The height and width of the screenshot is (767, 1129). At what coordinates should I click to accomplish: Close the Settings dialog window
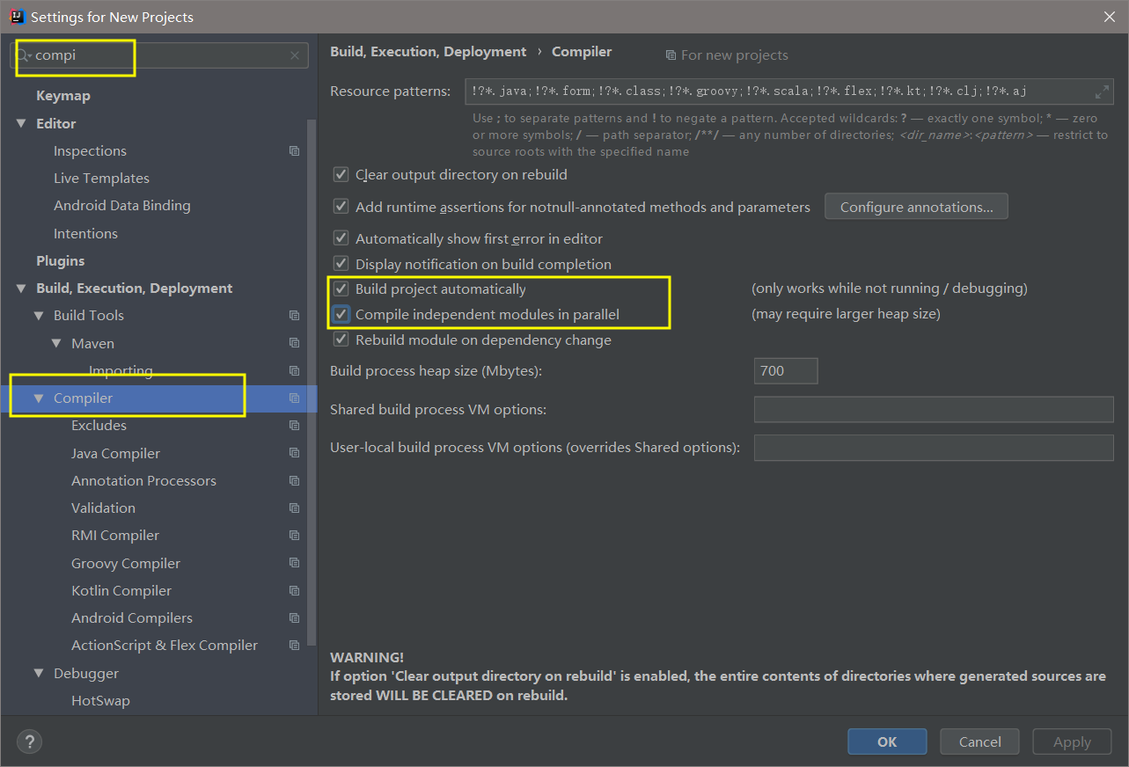[x=1109, y=17]
